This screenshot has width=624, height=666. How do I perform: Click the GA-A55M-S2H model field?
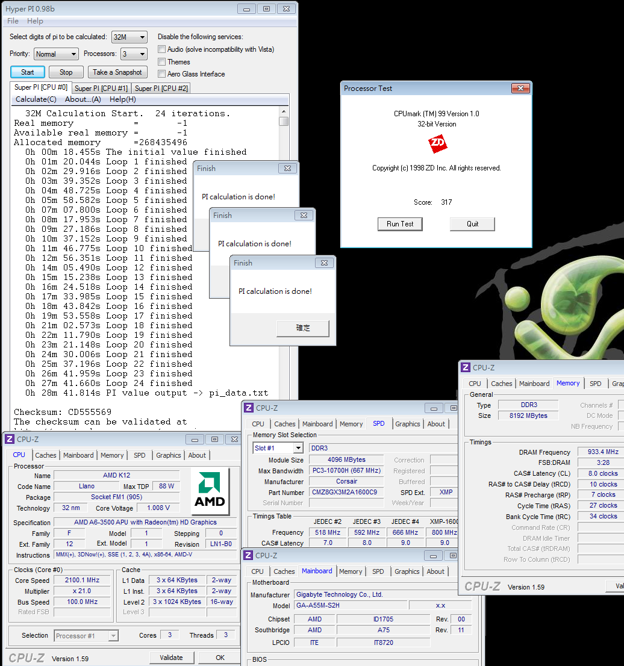[350, 605]
